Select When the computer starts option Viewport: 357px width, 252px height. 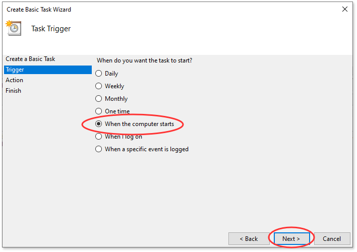[99, 124]
